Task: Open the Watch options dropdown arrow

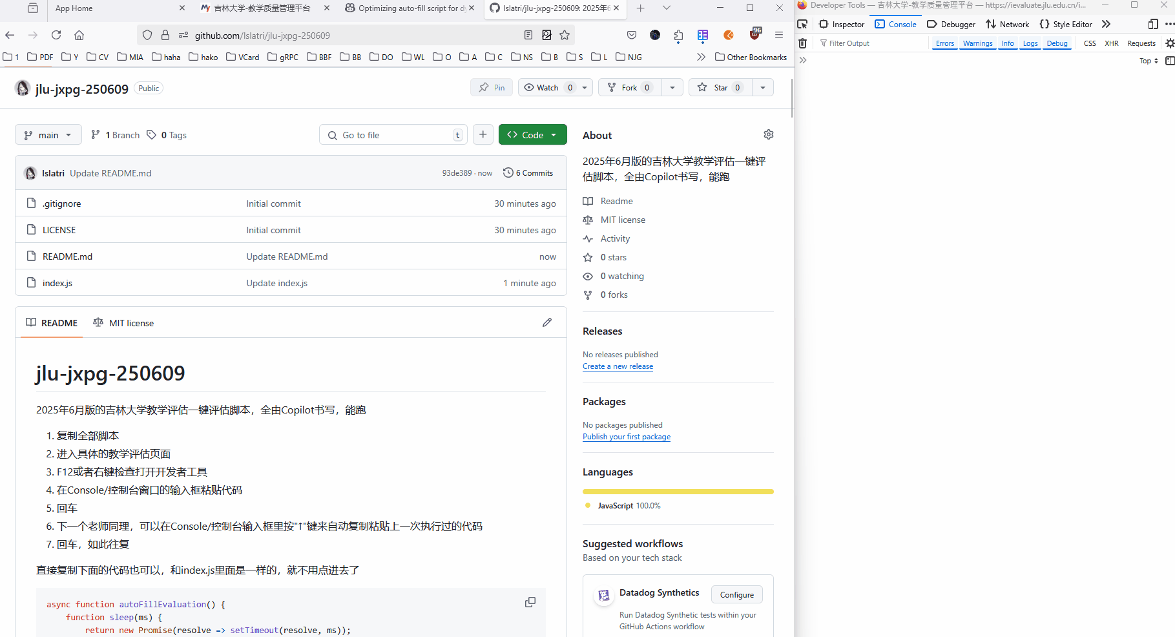Action: pos(583,87)
